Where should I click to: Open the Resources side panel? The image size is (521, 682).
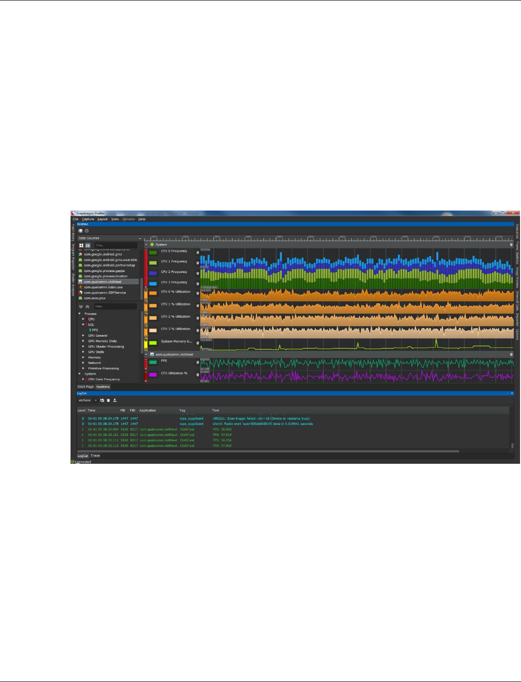[517, 231]
